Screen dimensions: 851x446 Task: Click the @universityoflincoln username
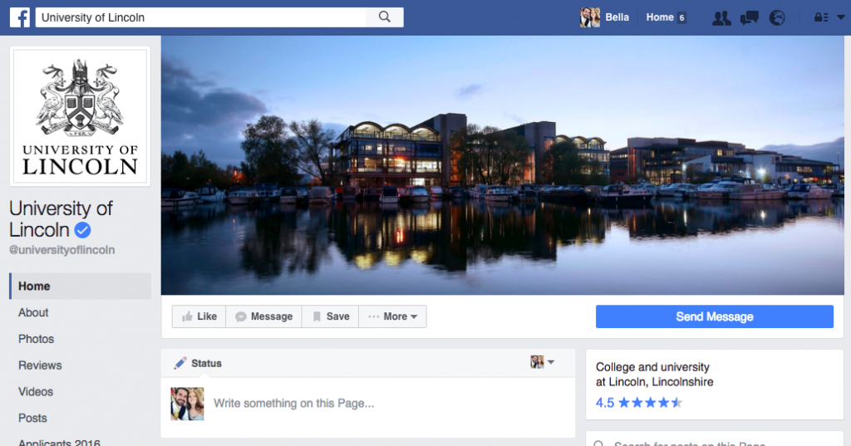[61, 250]
